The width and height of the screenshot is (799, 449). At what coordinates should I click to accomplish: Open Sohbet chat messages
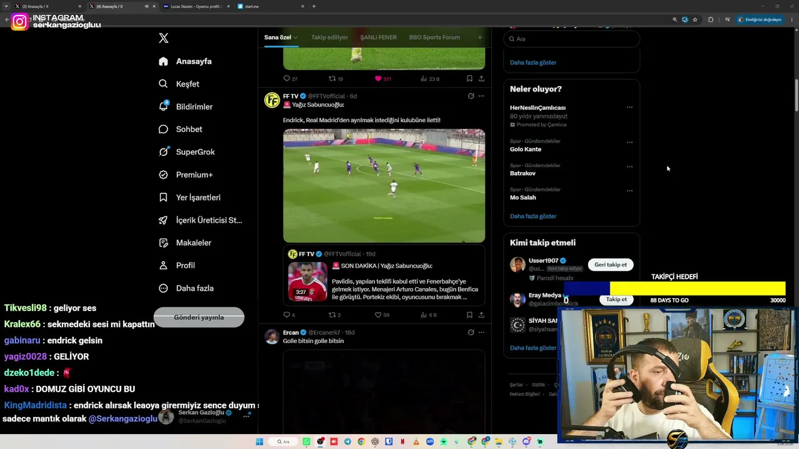point(180,129)
